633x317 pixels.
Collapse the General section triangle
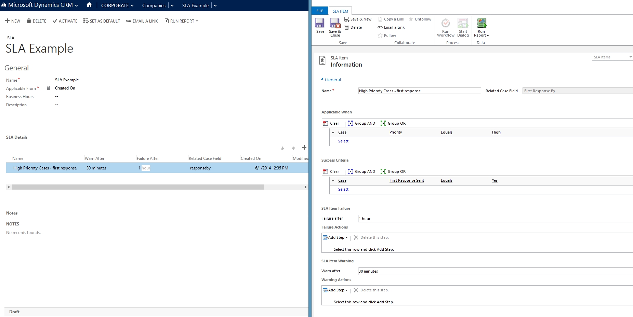pos(322,79)
